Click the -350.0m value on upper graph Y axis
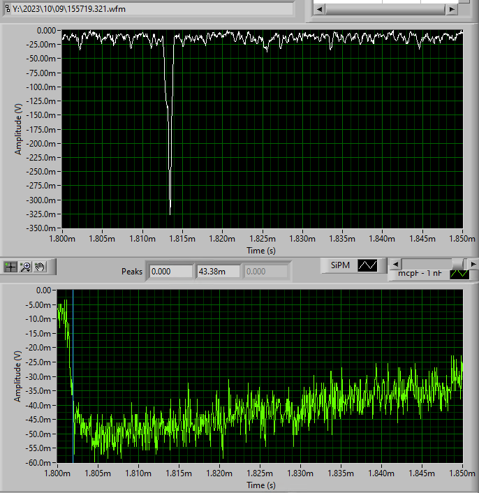Image resolution: width=479 pixels, height=493 pixels. point(40,228)
